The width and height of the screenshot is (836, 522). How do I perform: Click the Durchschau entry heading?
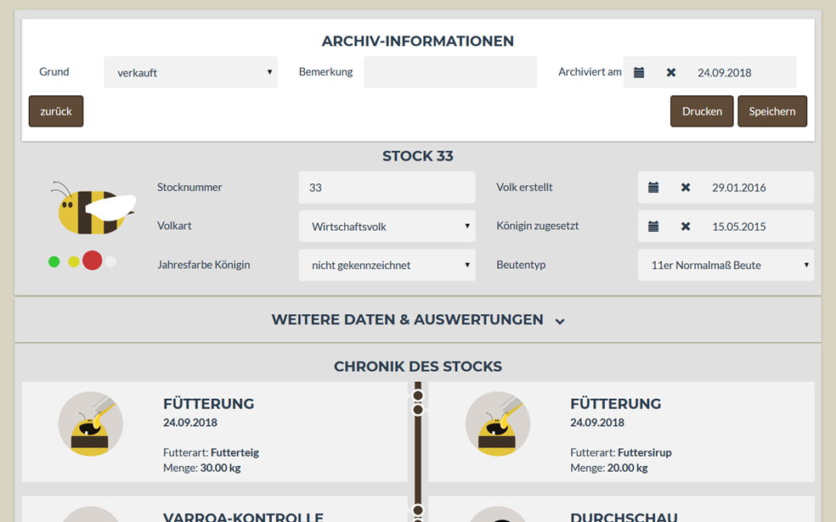(x=624, y=517)
